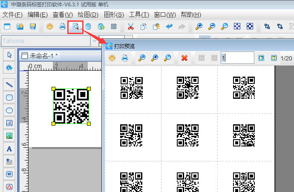Click the page number input field
Image resolution: width=294 pixels, height=192 pixels.
click(x=237, y=57)
